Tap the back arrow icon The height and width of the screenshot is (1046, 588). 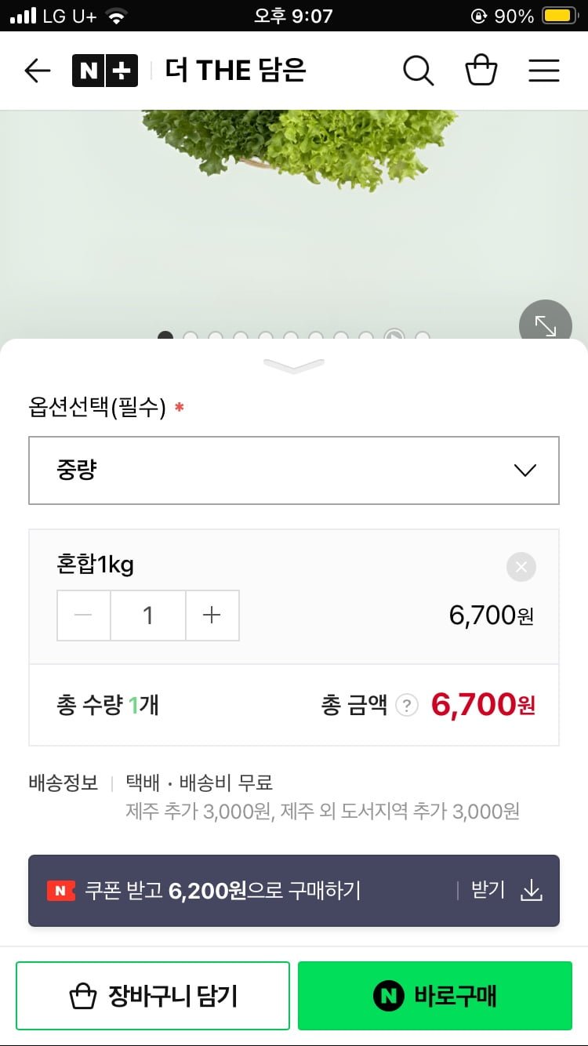[x=37, y=71]
